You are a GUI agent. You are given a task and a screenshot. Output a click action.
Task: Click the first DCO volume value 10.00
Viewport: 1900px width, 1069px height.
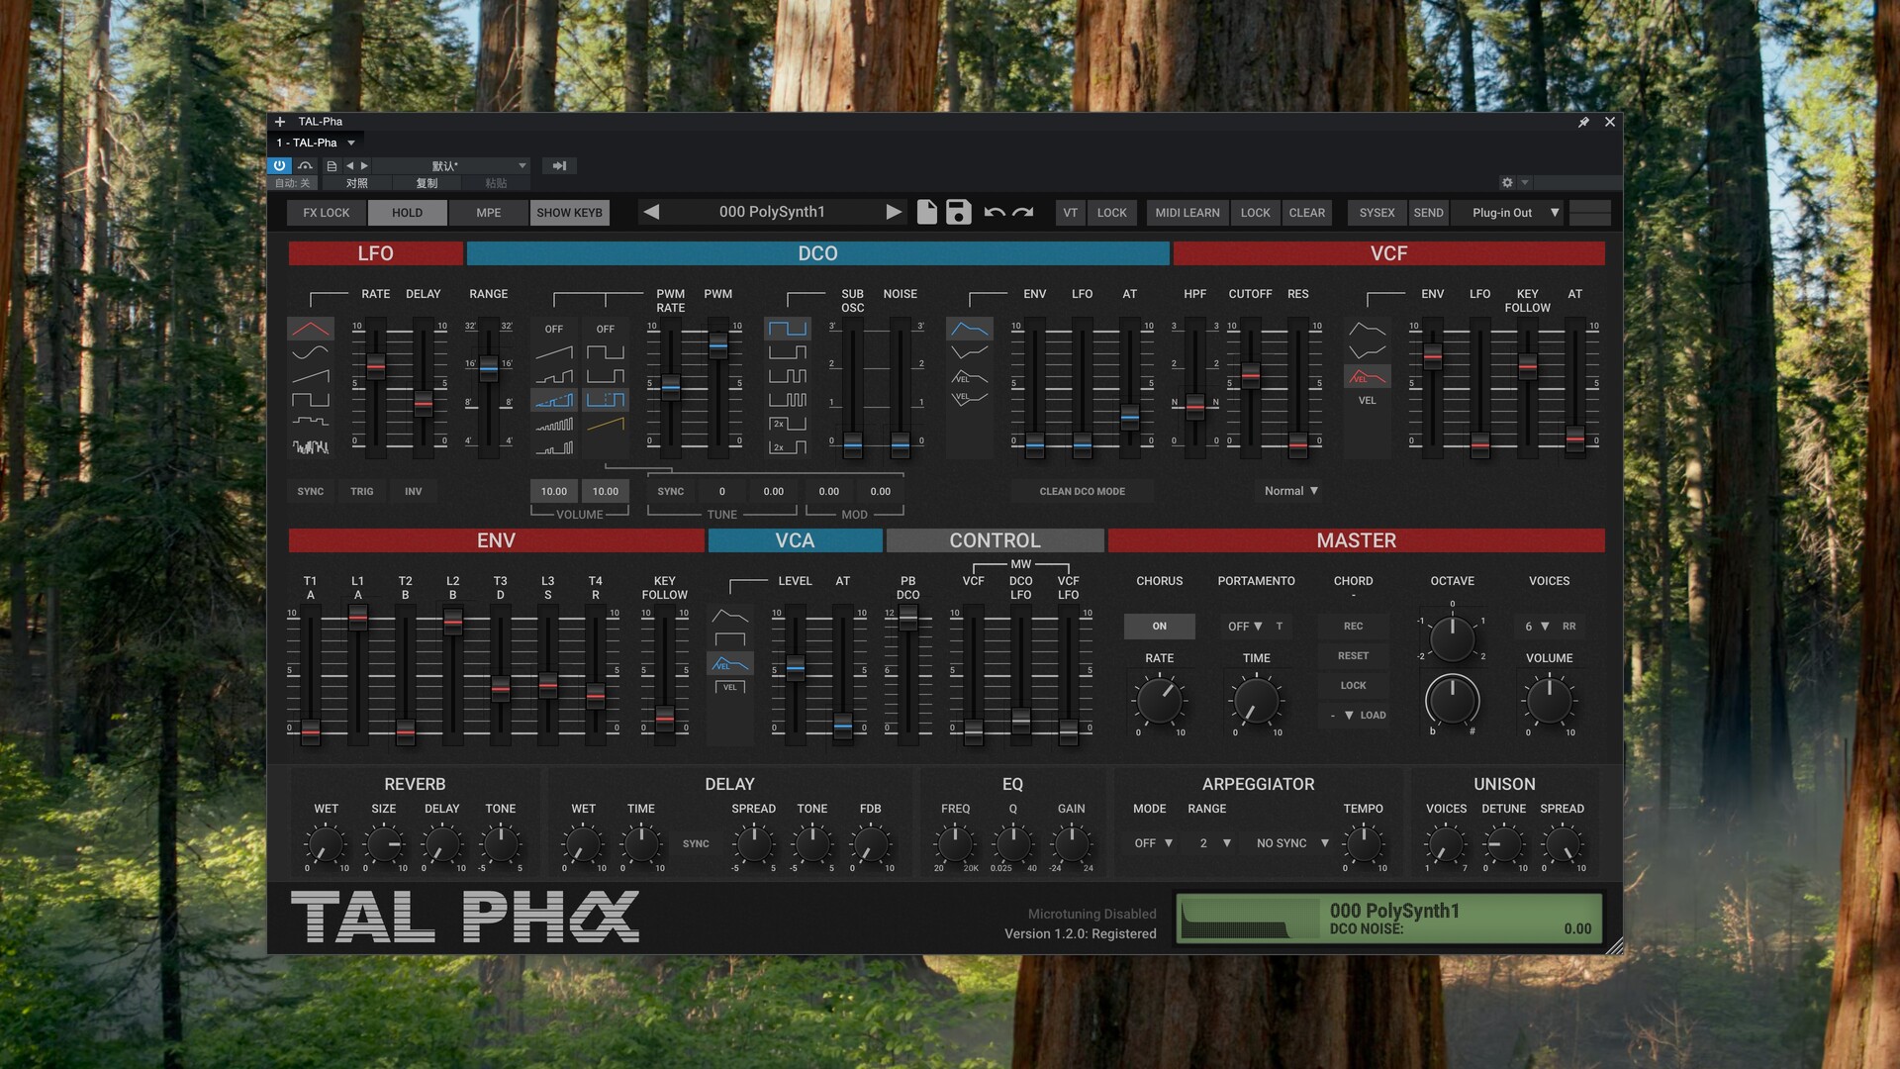(x=554, y=491)
